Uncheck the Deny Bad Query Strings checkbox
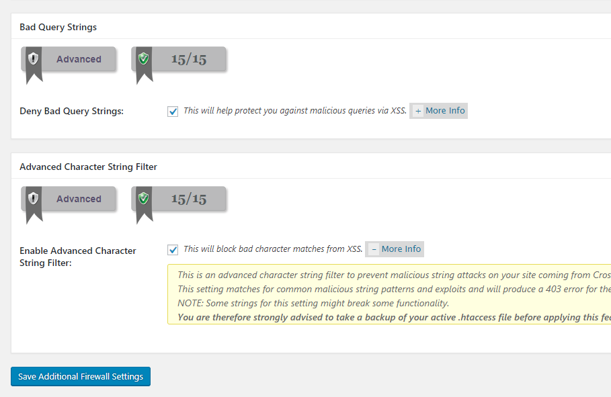This screenshot has height=397, width=611. coord(173,112)
